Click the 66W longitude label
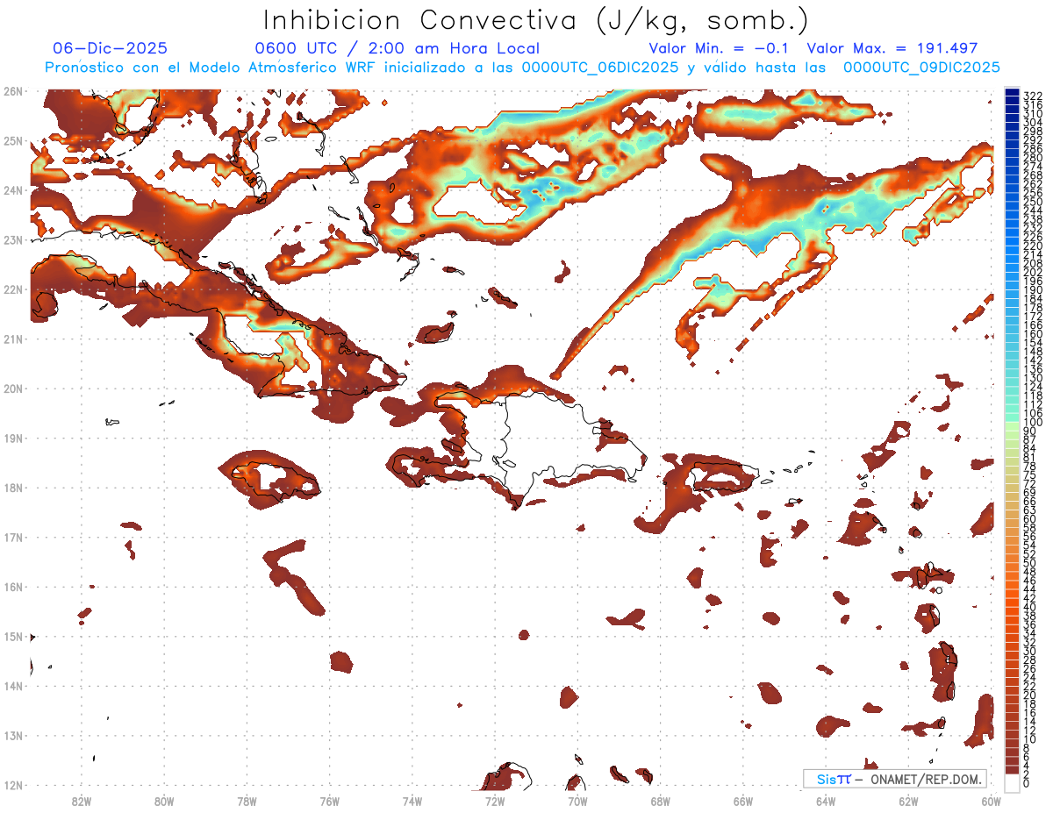The width and height of the screenshot is (1053, 813). pos(742,801)
